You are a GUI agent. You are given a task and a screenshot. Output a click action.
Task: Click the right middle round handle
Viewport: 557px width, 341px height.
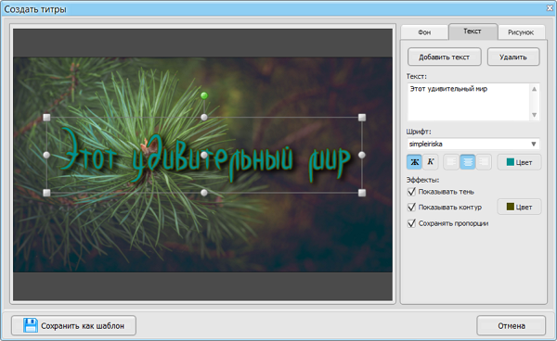[x=362, y=155]
